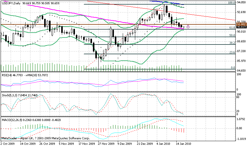Click the 92.690 price axis label
Viewport: 247px width, 146px height.
point(241,12)
